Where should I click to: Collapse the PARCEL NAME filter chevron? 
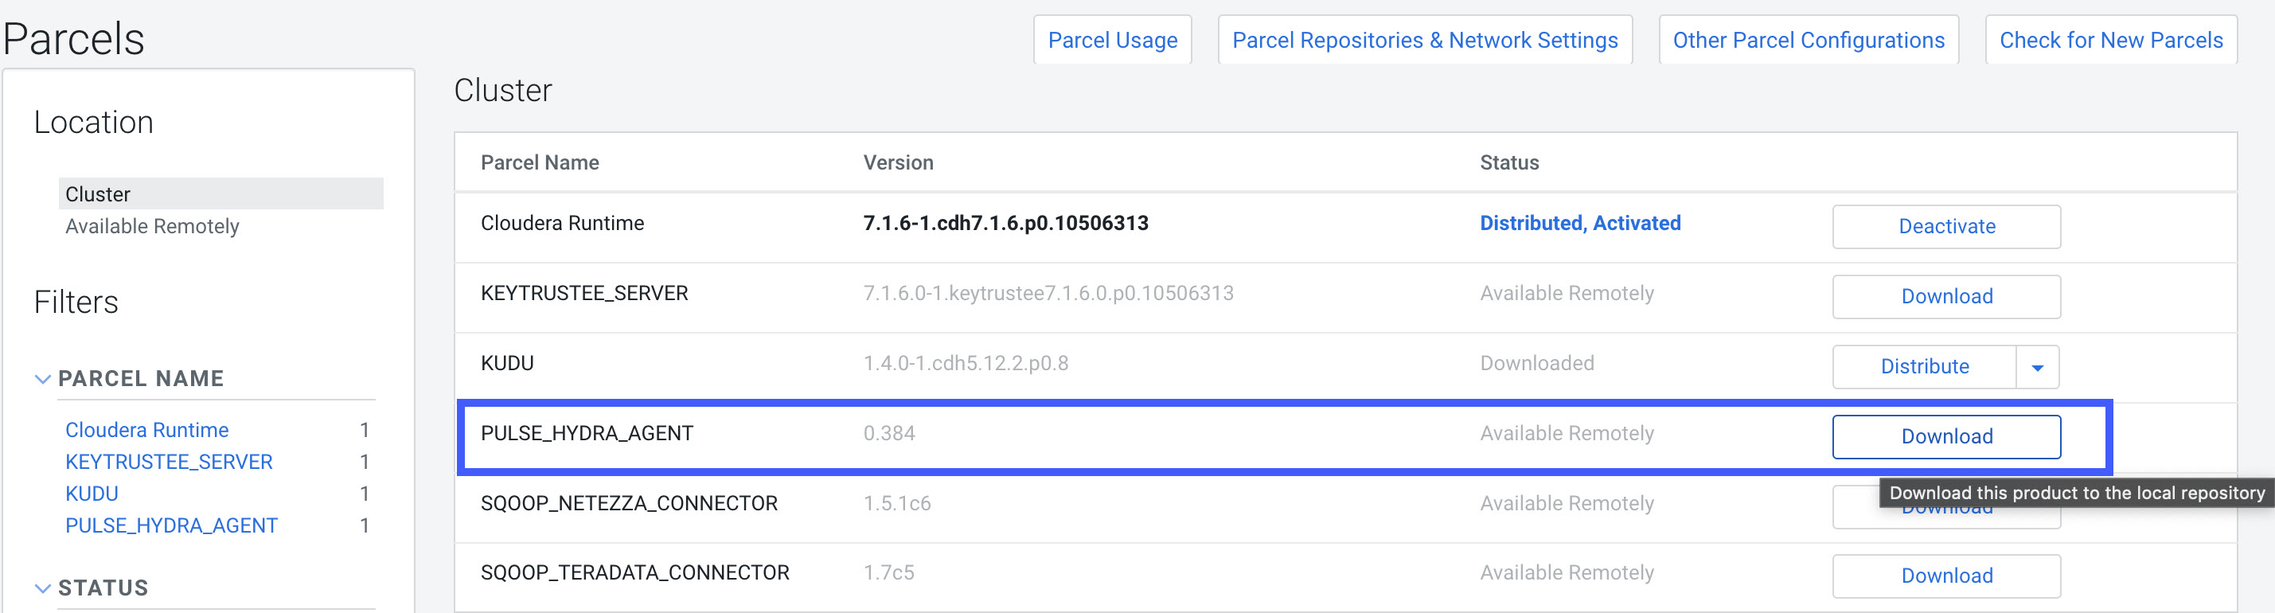(42, 379)
